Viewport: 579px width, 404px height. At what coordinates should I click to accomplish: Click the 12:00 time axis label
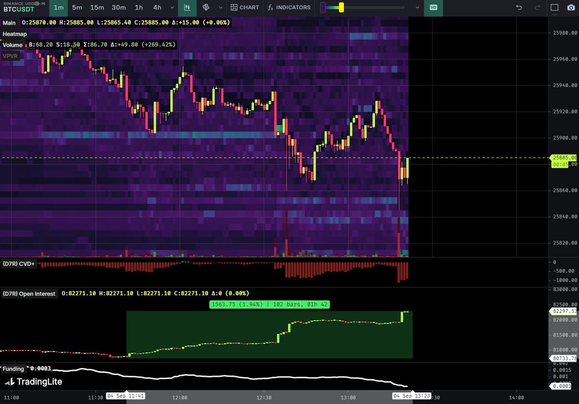(x=180, y=397)
